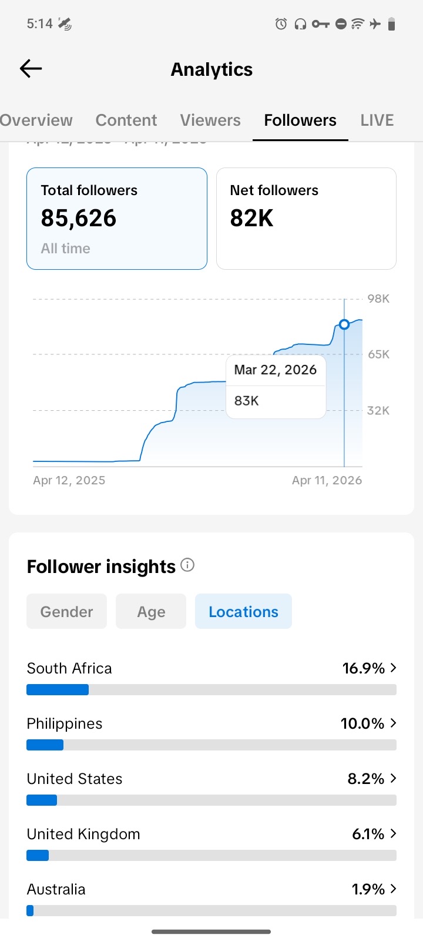423x945 pixels.
Task: Select the Total followers card
Action: 117,219
